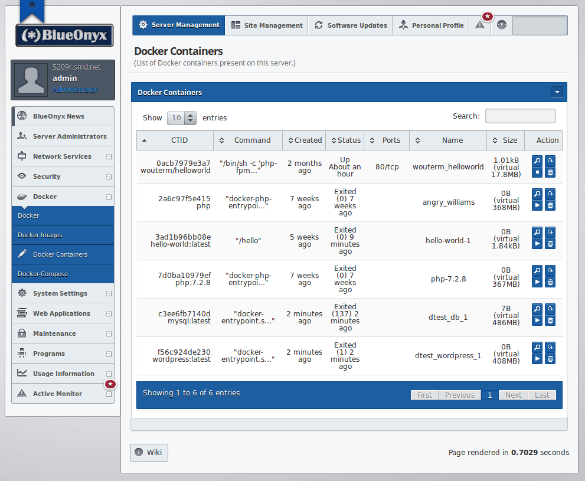Viewport: 585px width, 481px height.
Task: Delete the wouterm_helloworld container via trash icon
Action: click(x=550, y=172)
